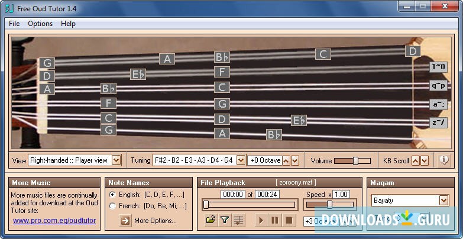
Task: Click the 000:24 total time field
Action: [x=267, y=195]
